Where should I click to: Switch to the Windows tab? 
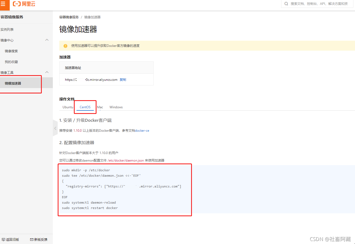(x=116, y=107)
